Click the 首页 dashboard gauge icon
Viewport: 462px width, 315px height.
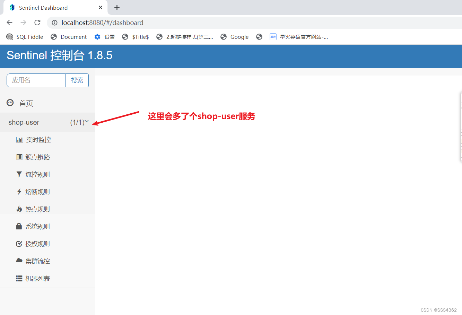(10, 103)
